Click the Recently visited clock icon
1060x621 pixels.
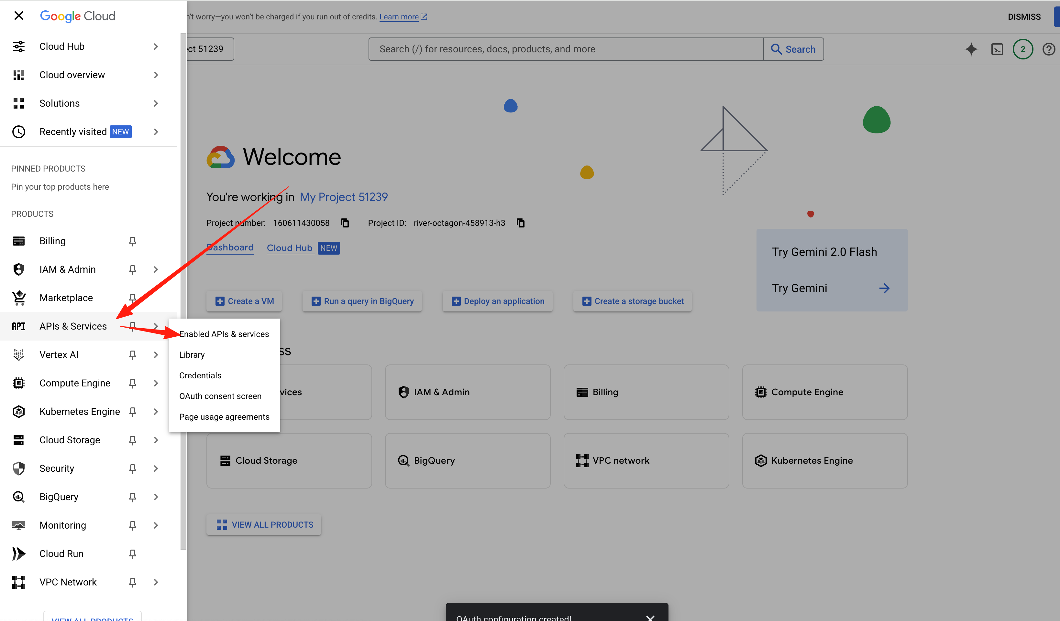pos(18,132)
